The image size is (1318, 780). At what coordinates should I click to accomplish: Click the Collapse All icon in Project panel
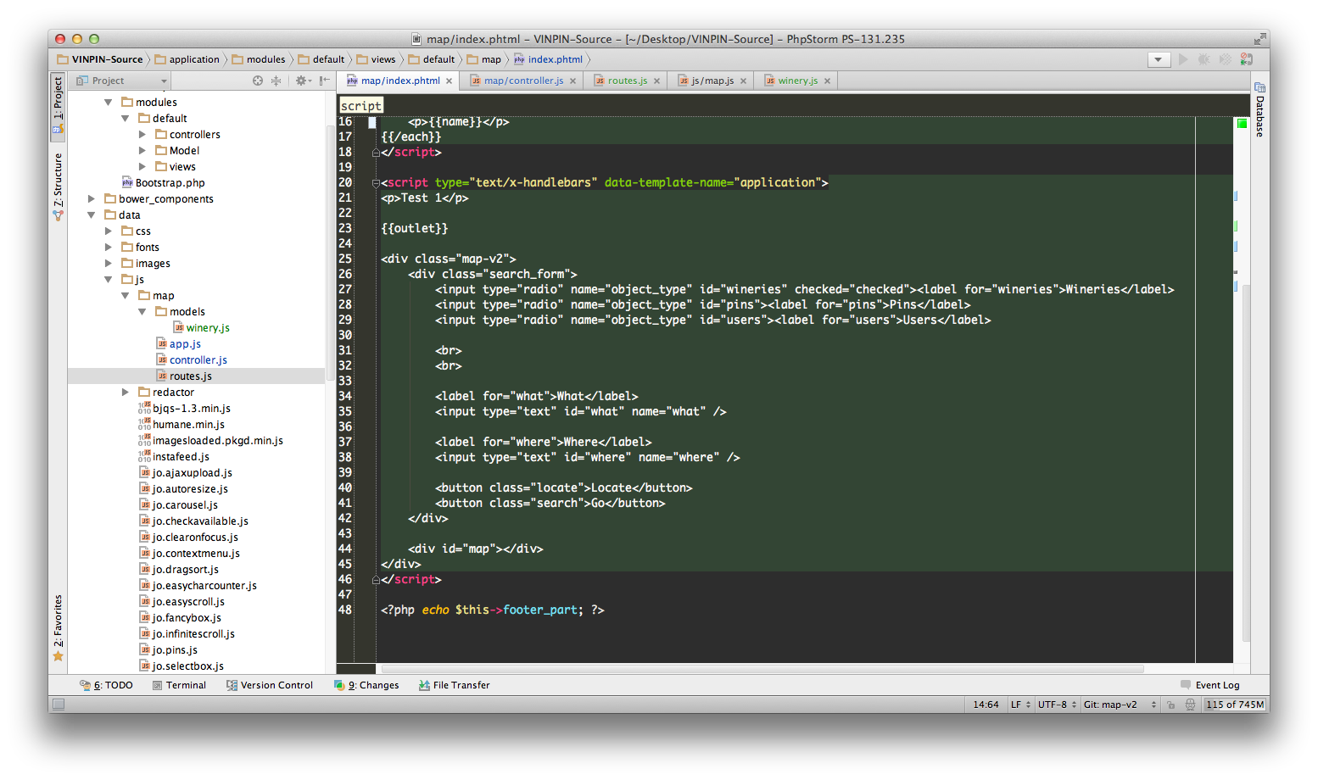pos(276,81)
